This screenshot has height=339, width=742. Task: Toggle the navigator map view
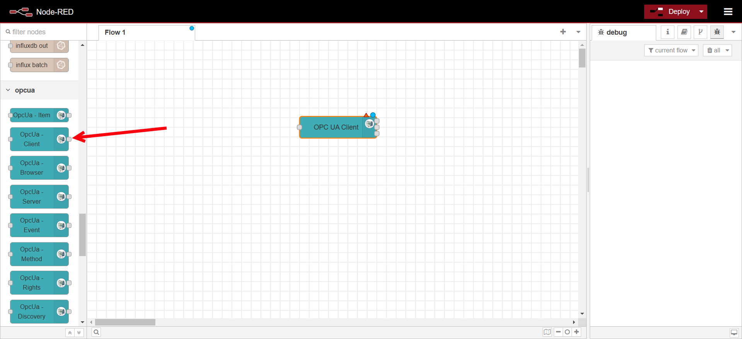pyautogui.click(x=547, y=332)
